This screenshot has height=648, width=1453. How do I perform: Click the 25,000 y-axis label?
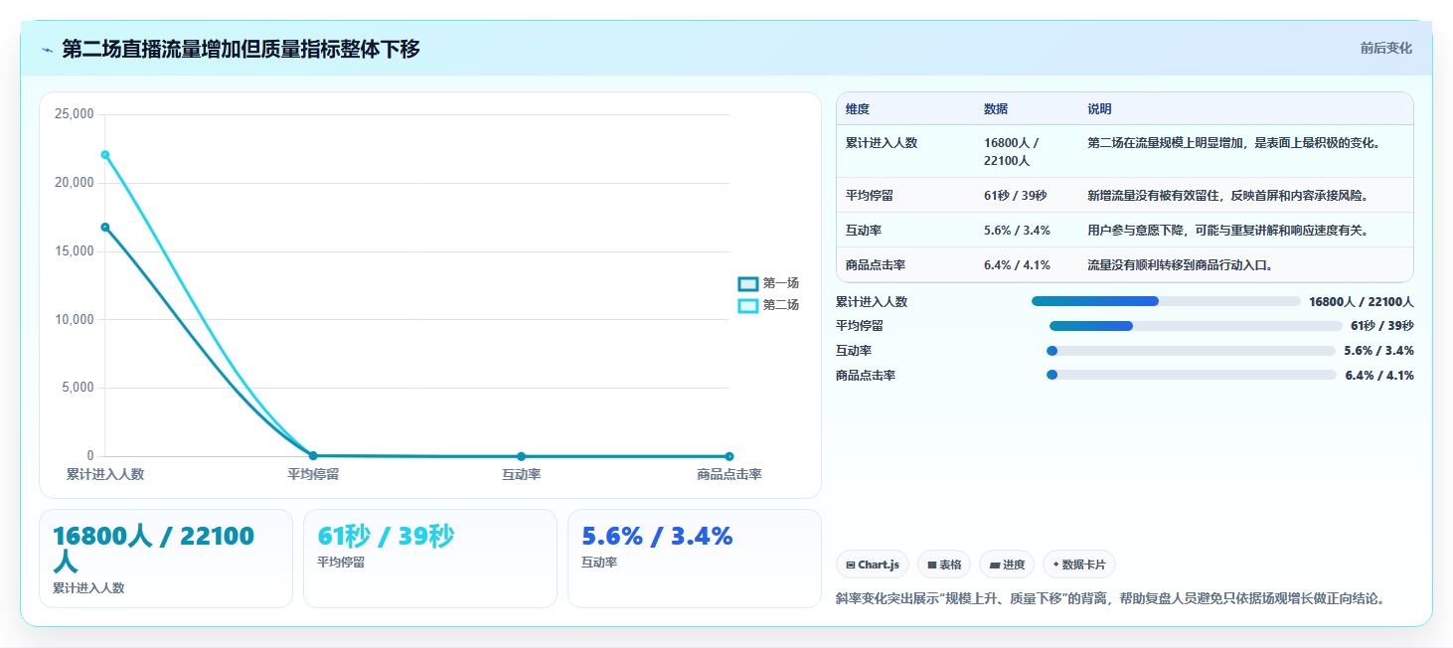pos(74,114)
